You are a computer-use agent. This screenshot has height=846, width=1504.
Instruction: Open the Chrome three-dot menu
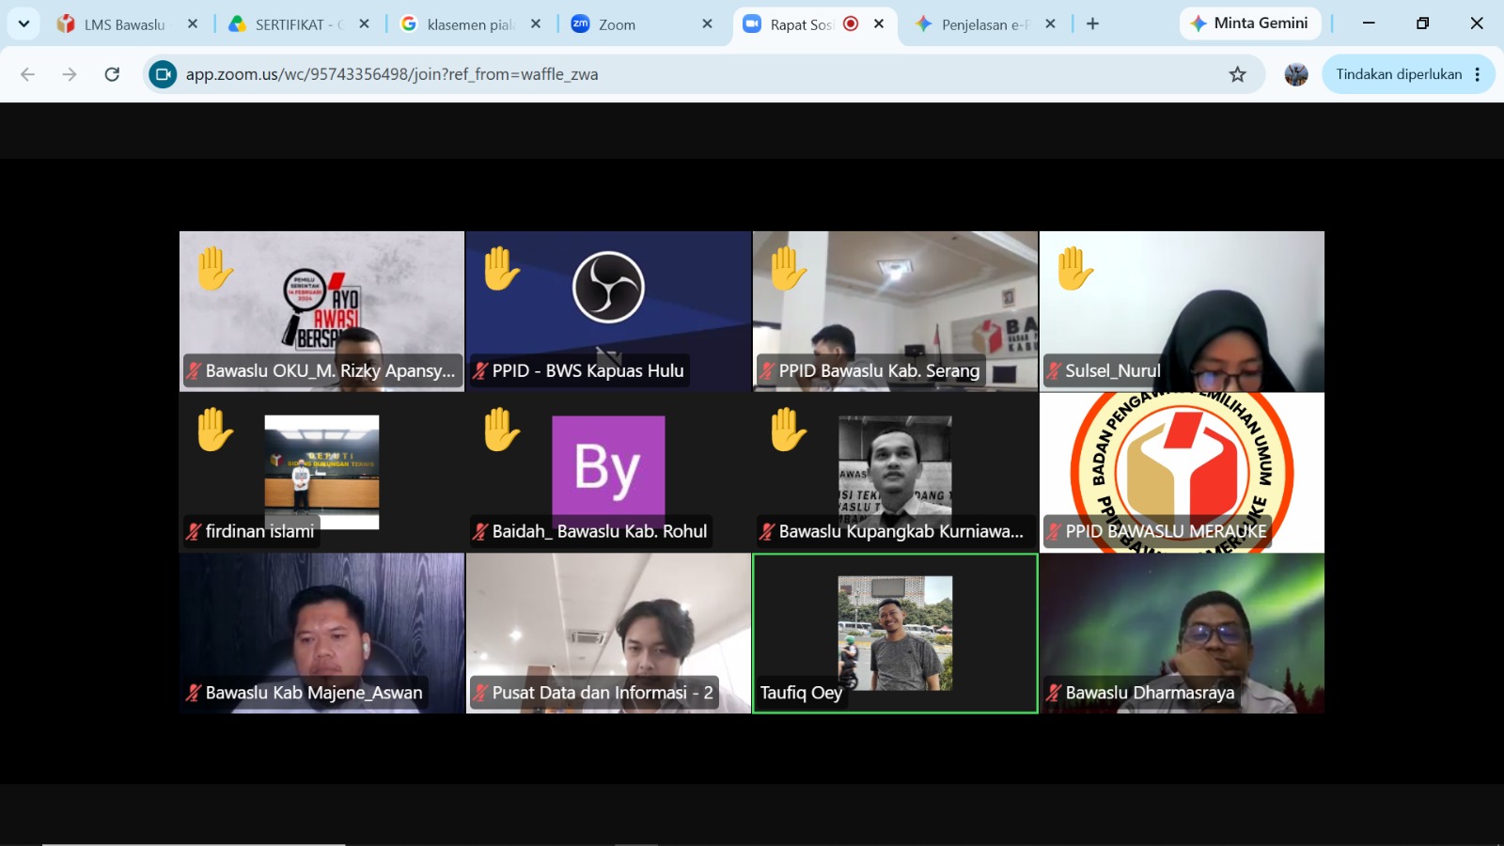tap(1479, 74)
